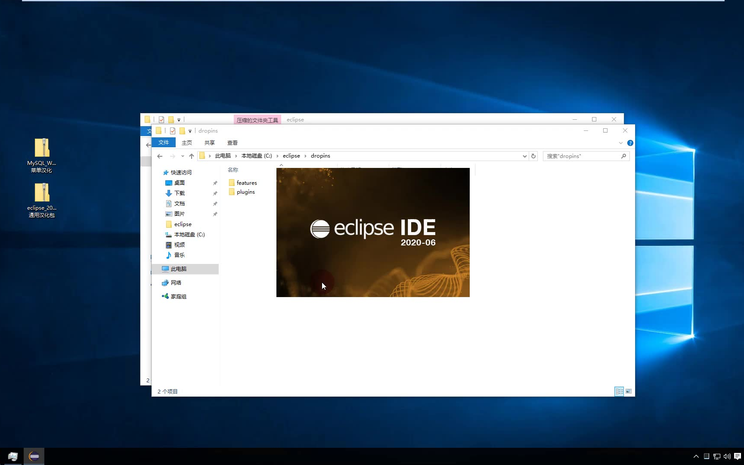Open the 文件 tab

(x=164, y=143)
